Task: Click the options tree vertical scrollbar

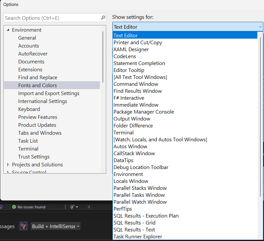Action: [103, 57]
